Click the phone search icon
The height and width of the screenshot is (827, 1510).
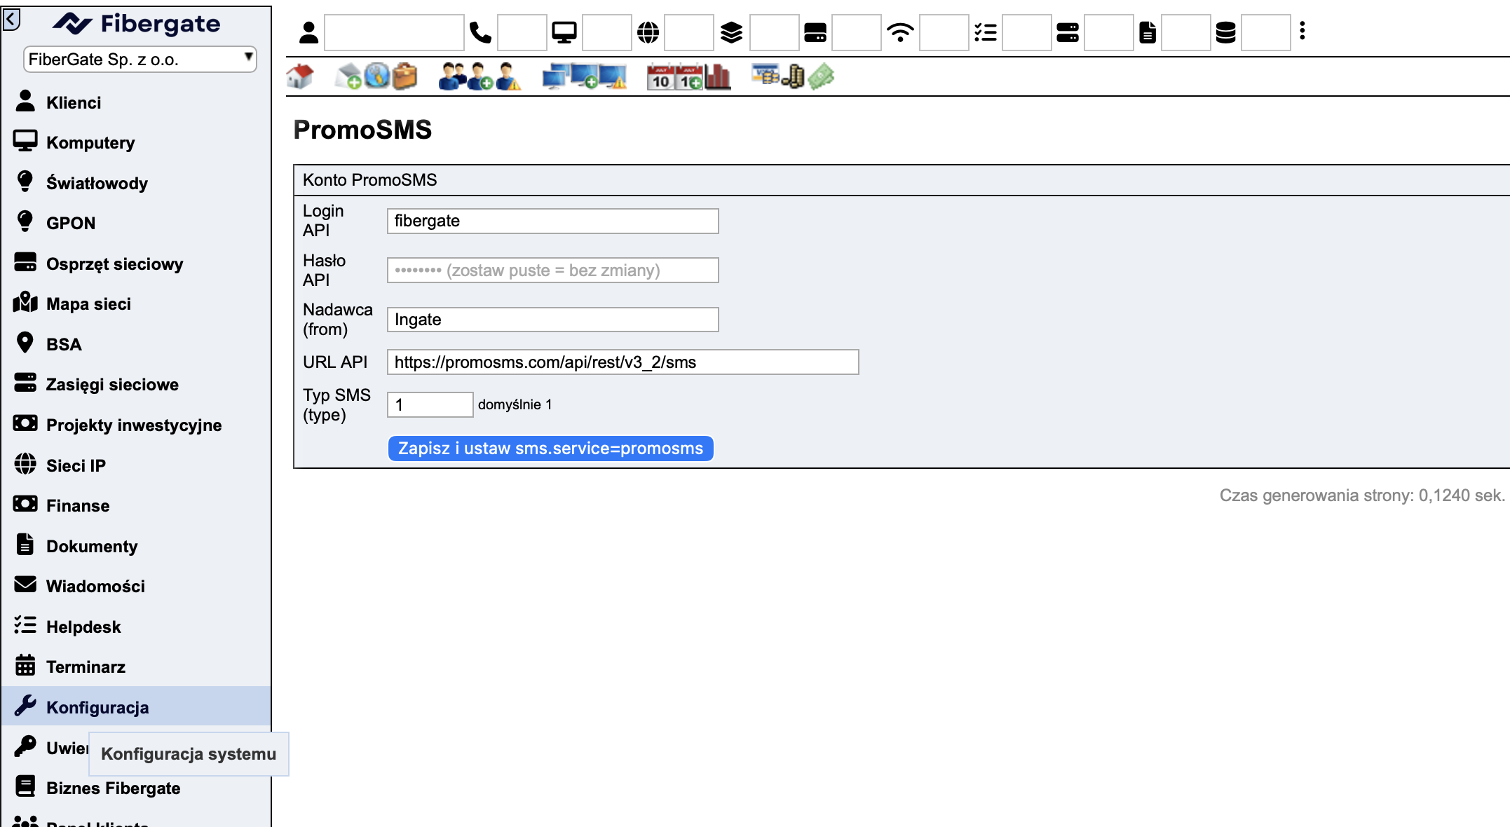[x=480, y=32]
